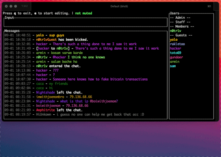Select guest toto69 in the Users list
Viewport: 221px width, 157px height.
[x=176, y=53]
